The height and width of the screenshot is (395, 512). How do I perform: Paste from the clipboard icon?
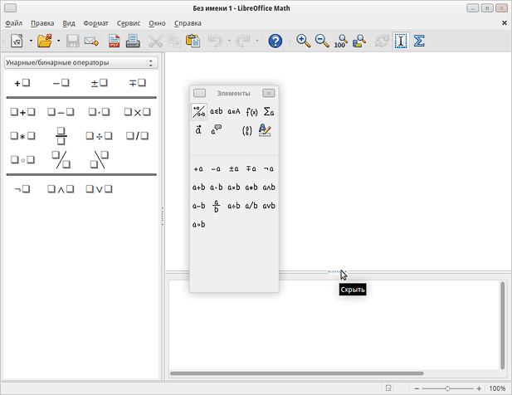[x=193, y=41]
